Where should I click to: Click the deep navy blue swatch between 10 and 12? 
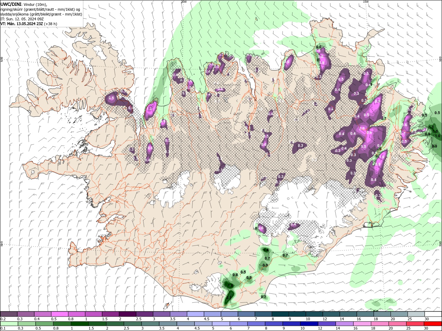tap(309, 324)
